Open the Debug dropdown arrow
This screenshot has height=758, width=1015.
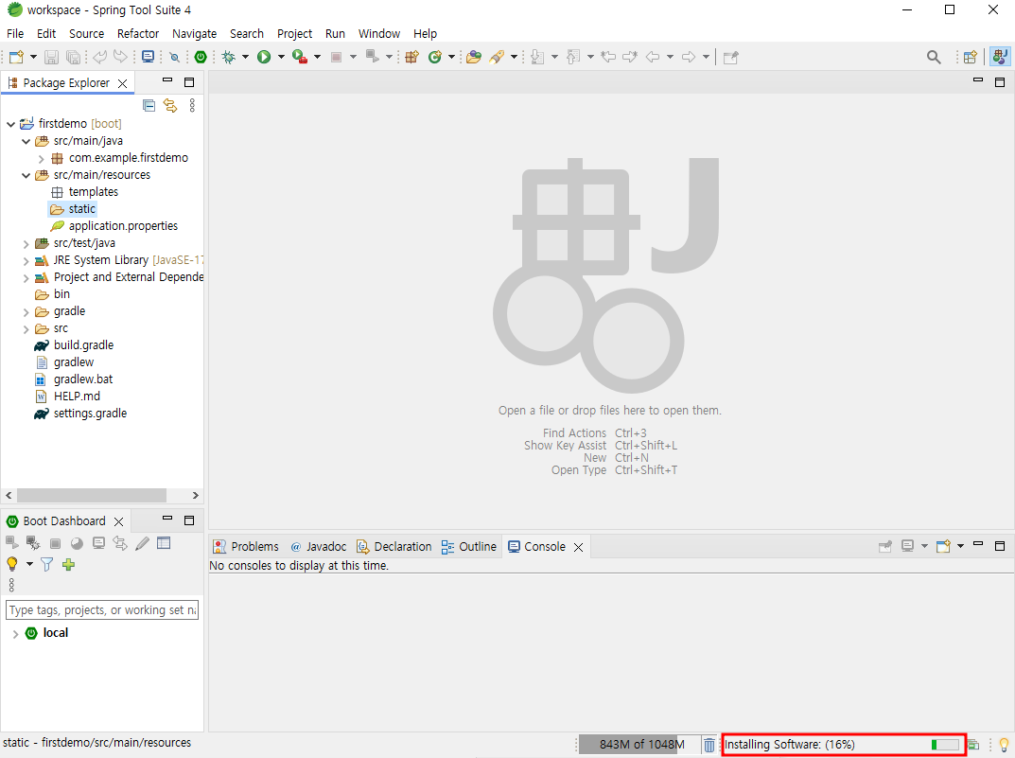[x=245, y=57]
